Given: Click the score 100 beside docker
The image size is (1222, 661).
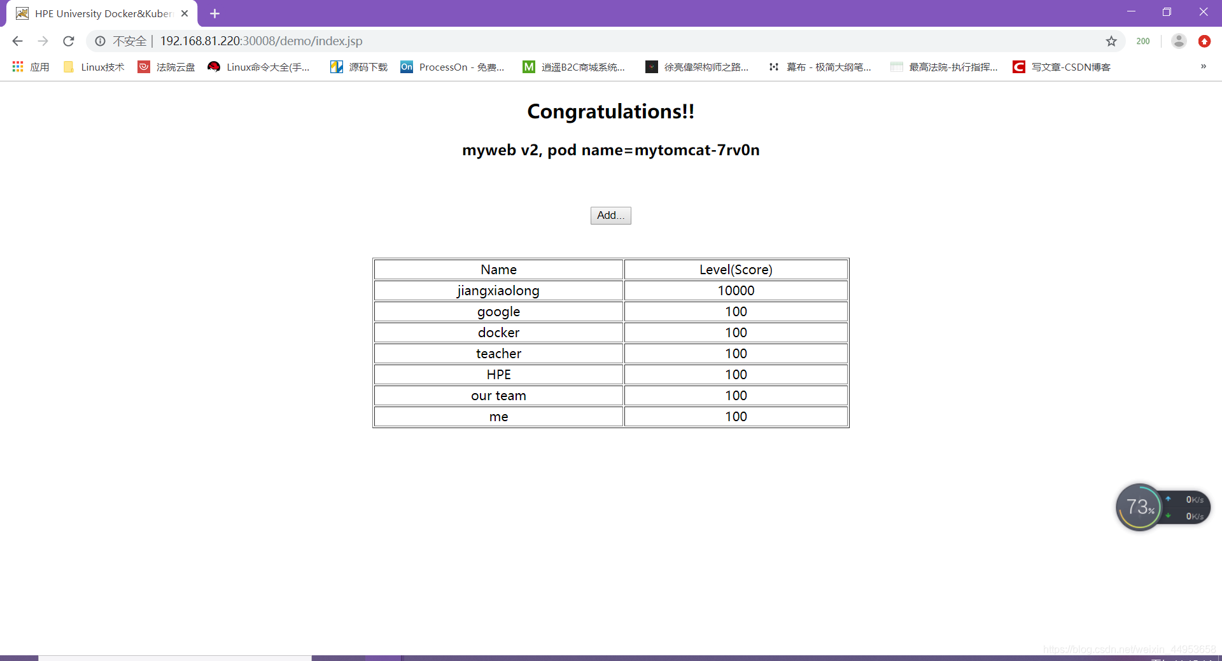Looking at the screenshot, I should point(736,333).
